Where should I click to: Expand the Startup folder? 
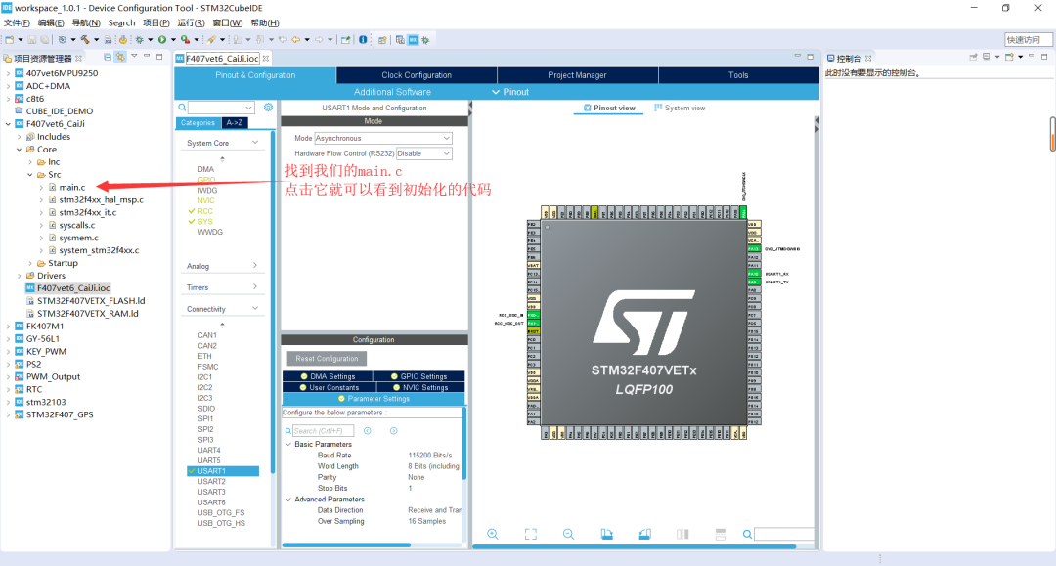tap(30, 263)
